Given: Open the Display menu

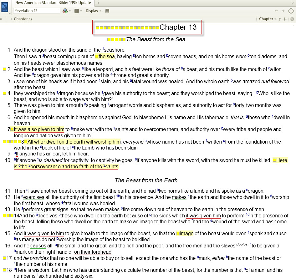Looking at the screenshot, I should pyautogui.click(x=94, y=11).
